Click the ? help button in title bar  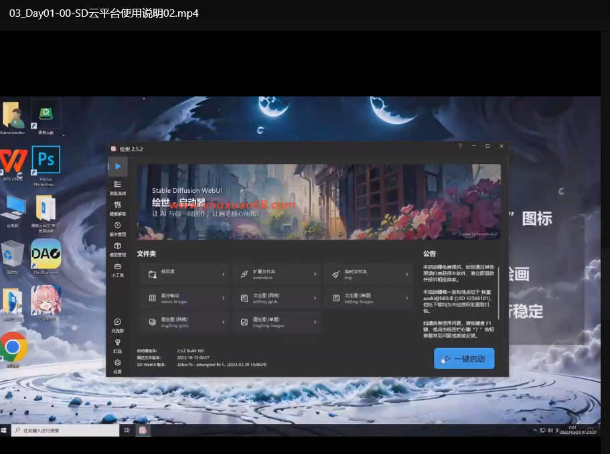point(460,146)
